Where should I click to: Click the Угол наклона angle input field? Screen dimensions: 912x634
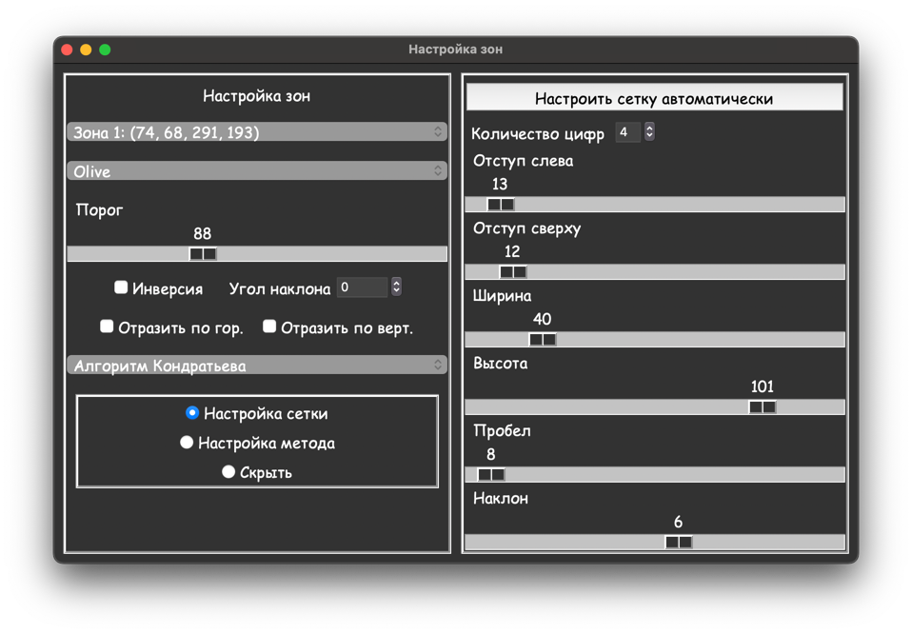click(x=362, y=287)
